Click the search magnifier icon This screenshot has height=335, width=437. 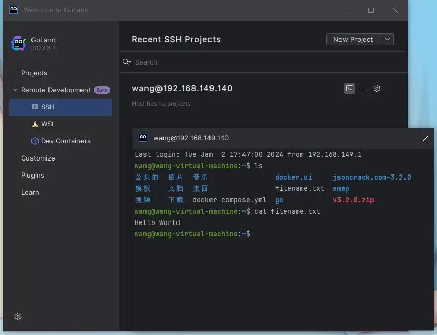pos(126,62)
